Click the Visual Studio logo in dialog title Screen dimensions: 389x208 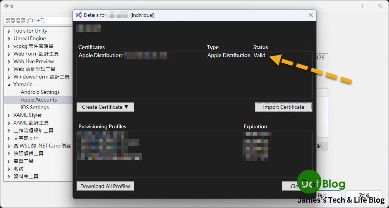79,15
